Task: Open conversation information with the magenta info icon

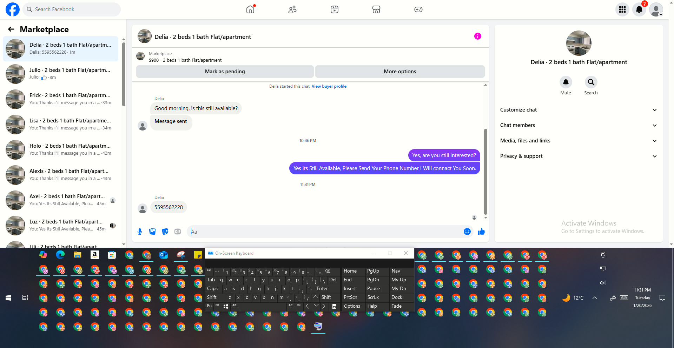Action: pos(478,36)
